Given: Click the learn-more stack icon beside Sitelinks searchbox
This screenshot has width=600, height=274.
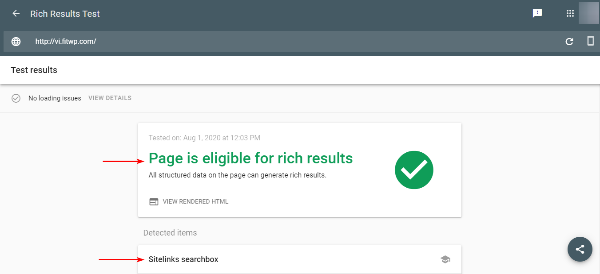Looking at the screenshot, I should (445, 259).
